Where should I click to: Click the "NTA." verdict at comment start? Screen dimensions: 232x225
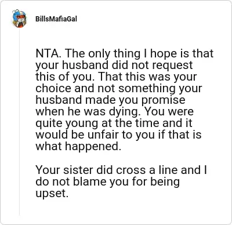tap(48, 54)
